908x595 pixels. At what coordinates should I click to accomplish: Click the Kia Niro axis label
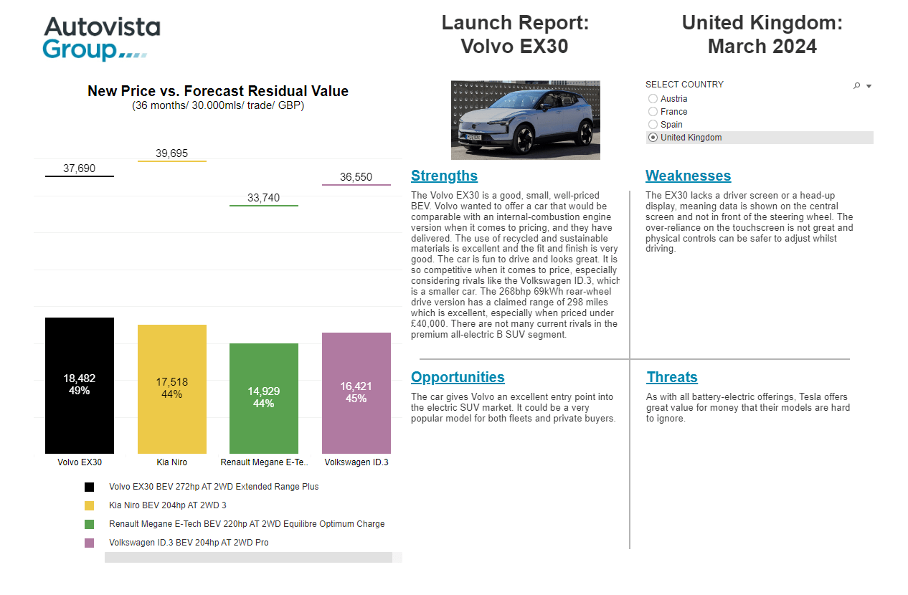tap(171, 462)
